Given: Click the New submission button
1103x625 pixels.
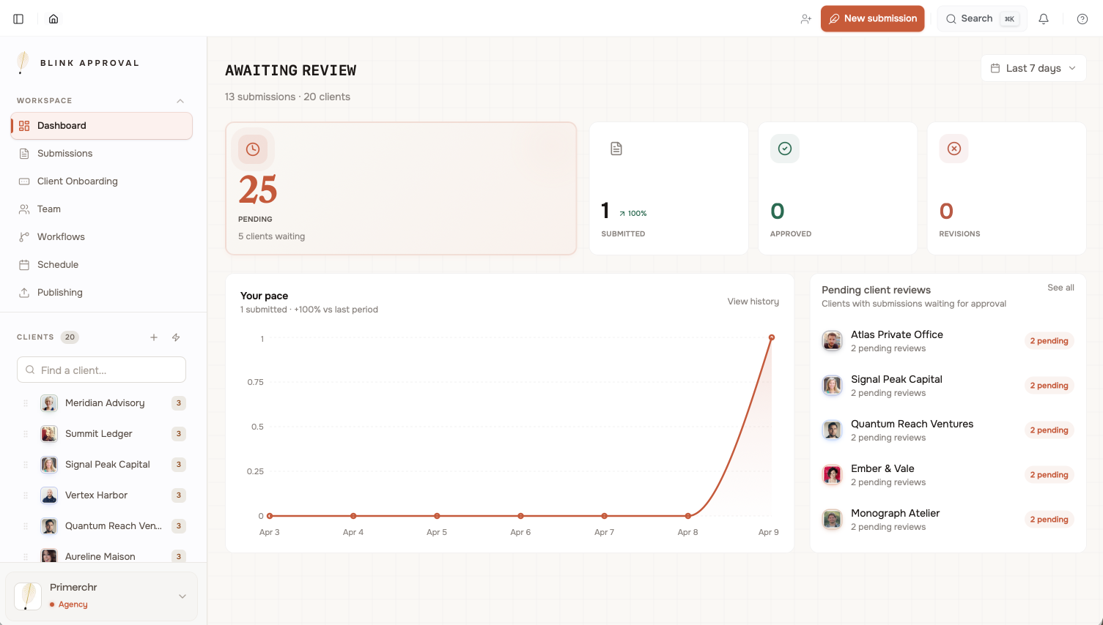Looking at the screenshot, I should [x=872, y=19].
